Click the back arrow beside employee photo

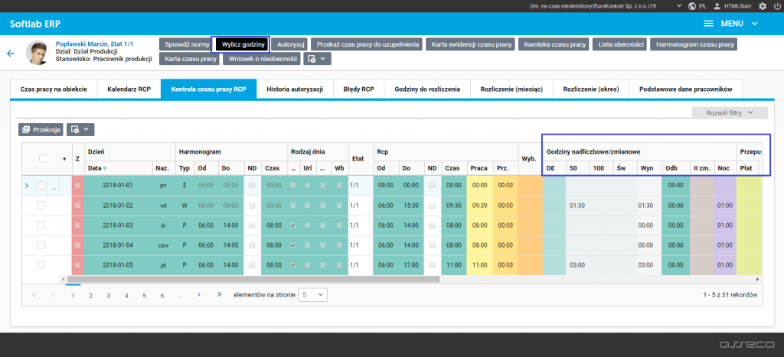[x=11, y=54]
